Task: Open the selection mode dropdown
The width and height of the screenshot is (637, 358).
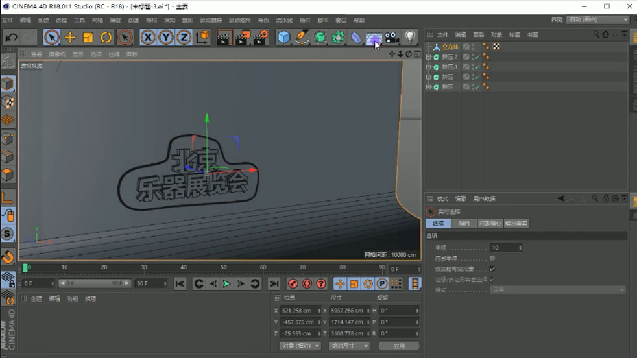Action: click(558, 290)
